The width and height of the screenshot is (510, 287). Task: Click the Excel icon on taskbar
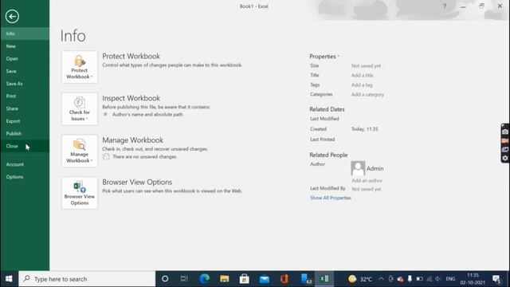324,279
